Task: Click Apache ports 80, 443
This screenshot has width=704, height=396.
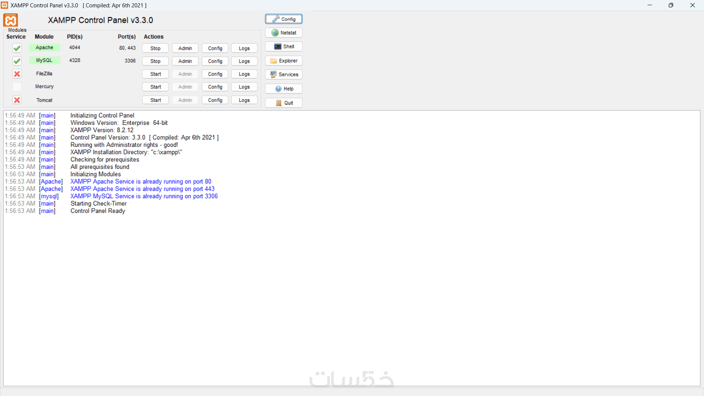Action: pos(127,48)
